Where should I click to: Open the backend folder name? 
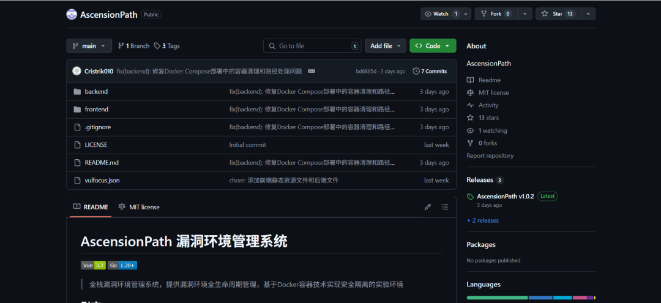(x=96, y=91)
